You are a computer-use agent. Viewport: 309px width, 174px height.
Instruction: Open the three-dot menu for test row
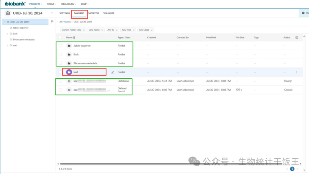(x=297, y=72)
